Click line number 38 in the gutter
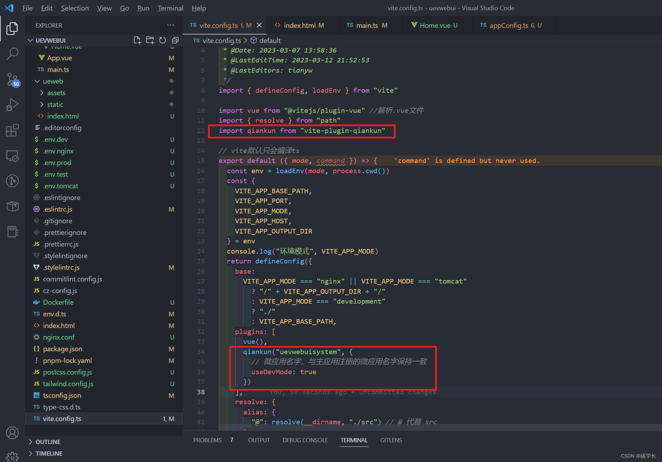Image resolution: width=662 pixels, height=462 pixels. tap(201, 392)
